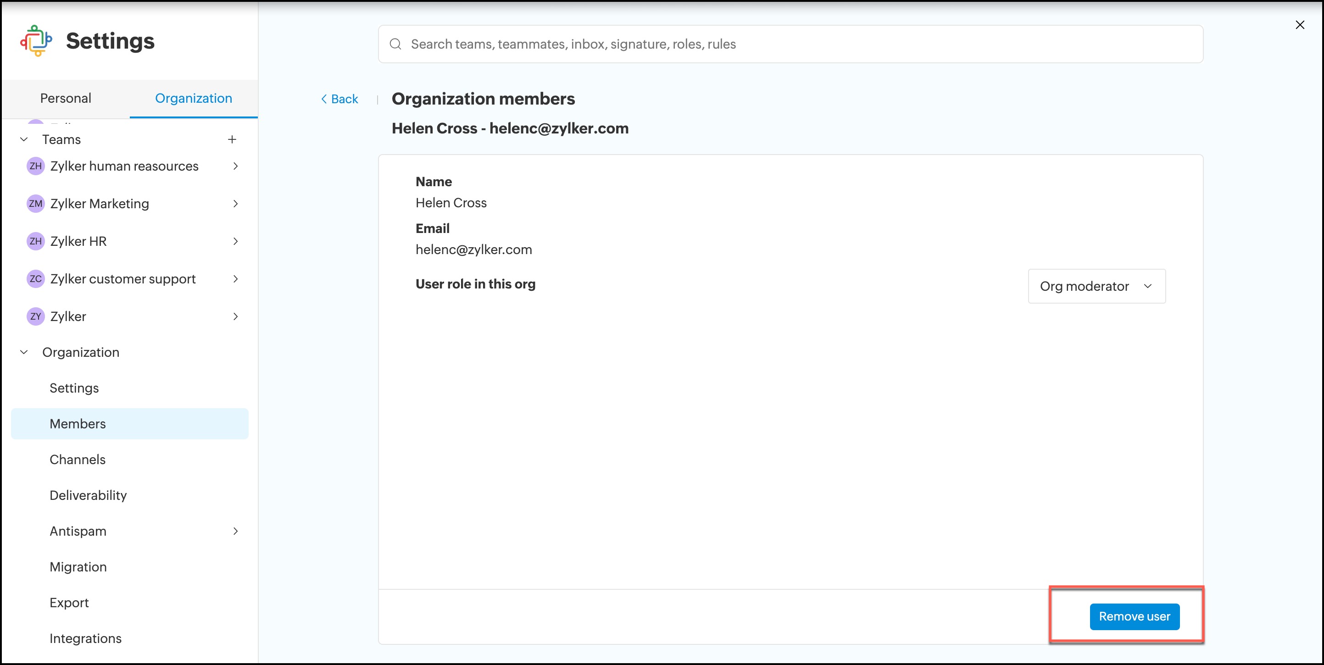Click the ZY avatar for Zylker team
Image resolution: width=1324 pixels, height=665 pixels.
coord(35,316)
